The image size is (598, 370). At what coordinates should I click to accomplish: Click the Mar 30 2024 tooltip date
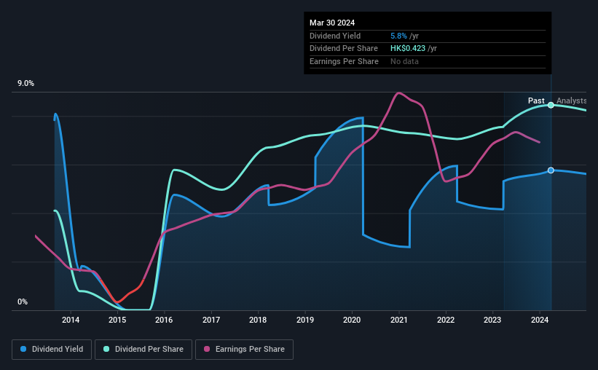tap(332, 23)
